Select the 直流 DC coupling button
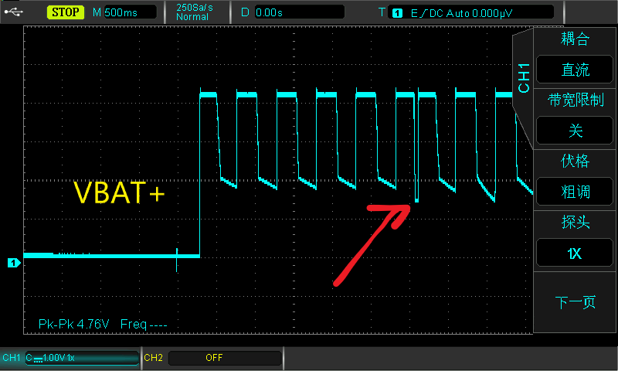Viewport: 618px width, 371px height. [575, 70]
